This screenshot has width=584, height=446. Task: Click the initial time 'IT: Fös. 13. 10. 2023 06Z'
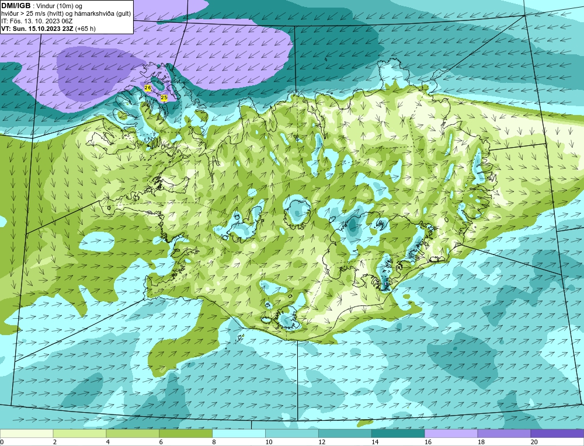pos(37,21)
